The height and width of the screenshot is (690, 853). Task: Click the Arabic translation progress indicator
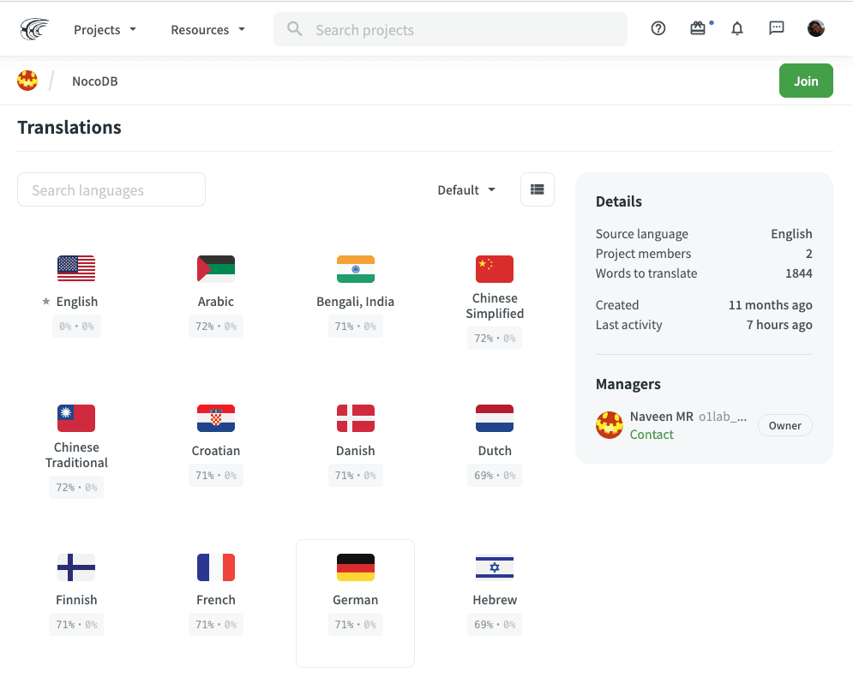[215, 327]
